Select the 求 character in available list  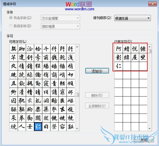pos(30,101)
